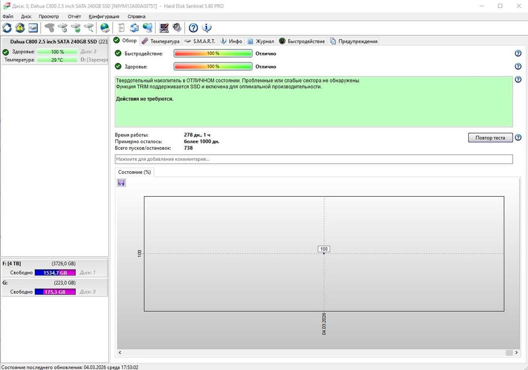Image resolution: width=528 pixels, height=370 pixels.
Task: Click the comment input field
Action: coord(313,159)
